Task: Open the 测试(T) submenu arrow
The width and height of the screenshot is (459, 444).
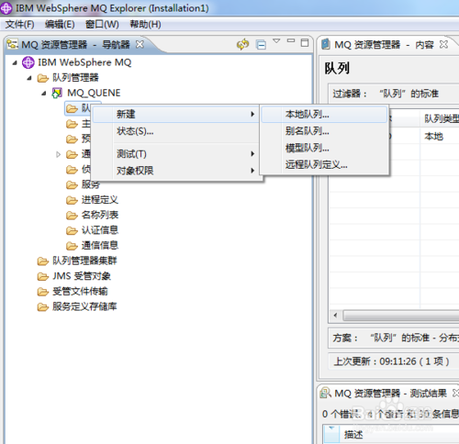Action: 252,153
